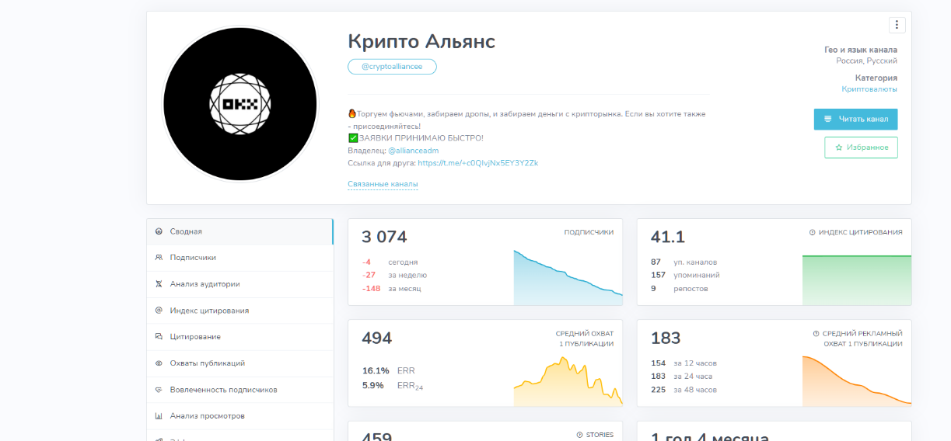Click the 157 упоминаний row
Image resolution: width=951 pixels, height=441 pixels.
point(685,275)
